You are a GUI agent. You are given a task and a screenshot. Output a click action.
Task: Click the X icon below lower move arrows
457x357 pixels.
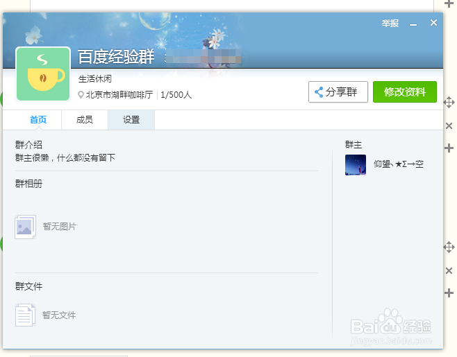(449, 270)
